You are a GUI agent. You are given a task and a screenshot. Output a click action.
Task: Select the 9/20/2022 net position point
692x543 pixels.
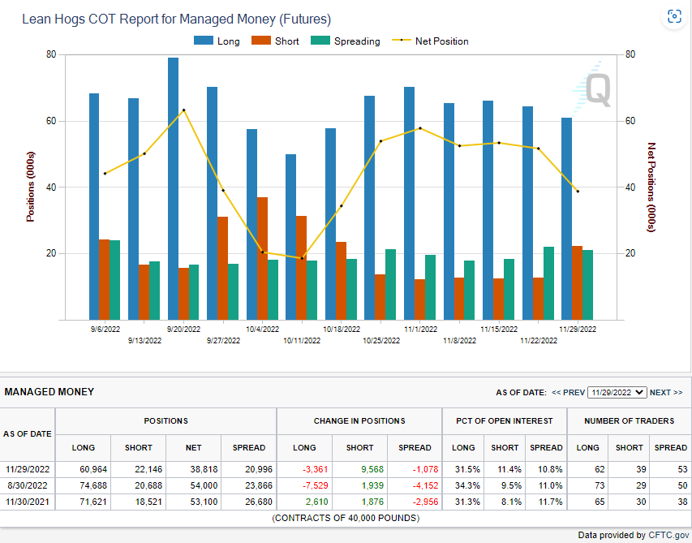click(183, 110)
